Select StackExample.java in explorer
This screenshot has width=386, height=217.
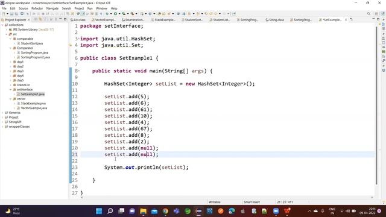tap(33, 104)
